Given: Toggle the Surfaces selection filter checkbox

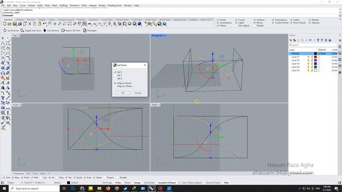Looking at the screenshot, I should pos(254,20).
